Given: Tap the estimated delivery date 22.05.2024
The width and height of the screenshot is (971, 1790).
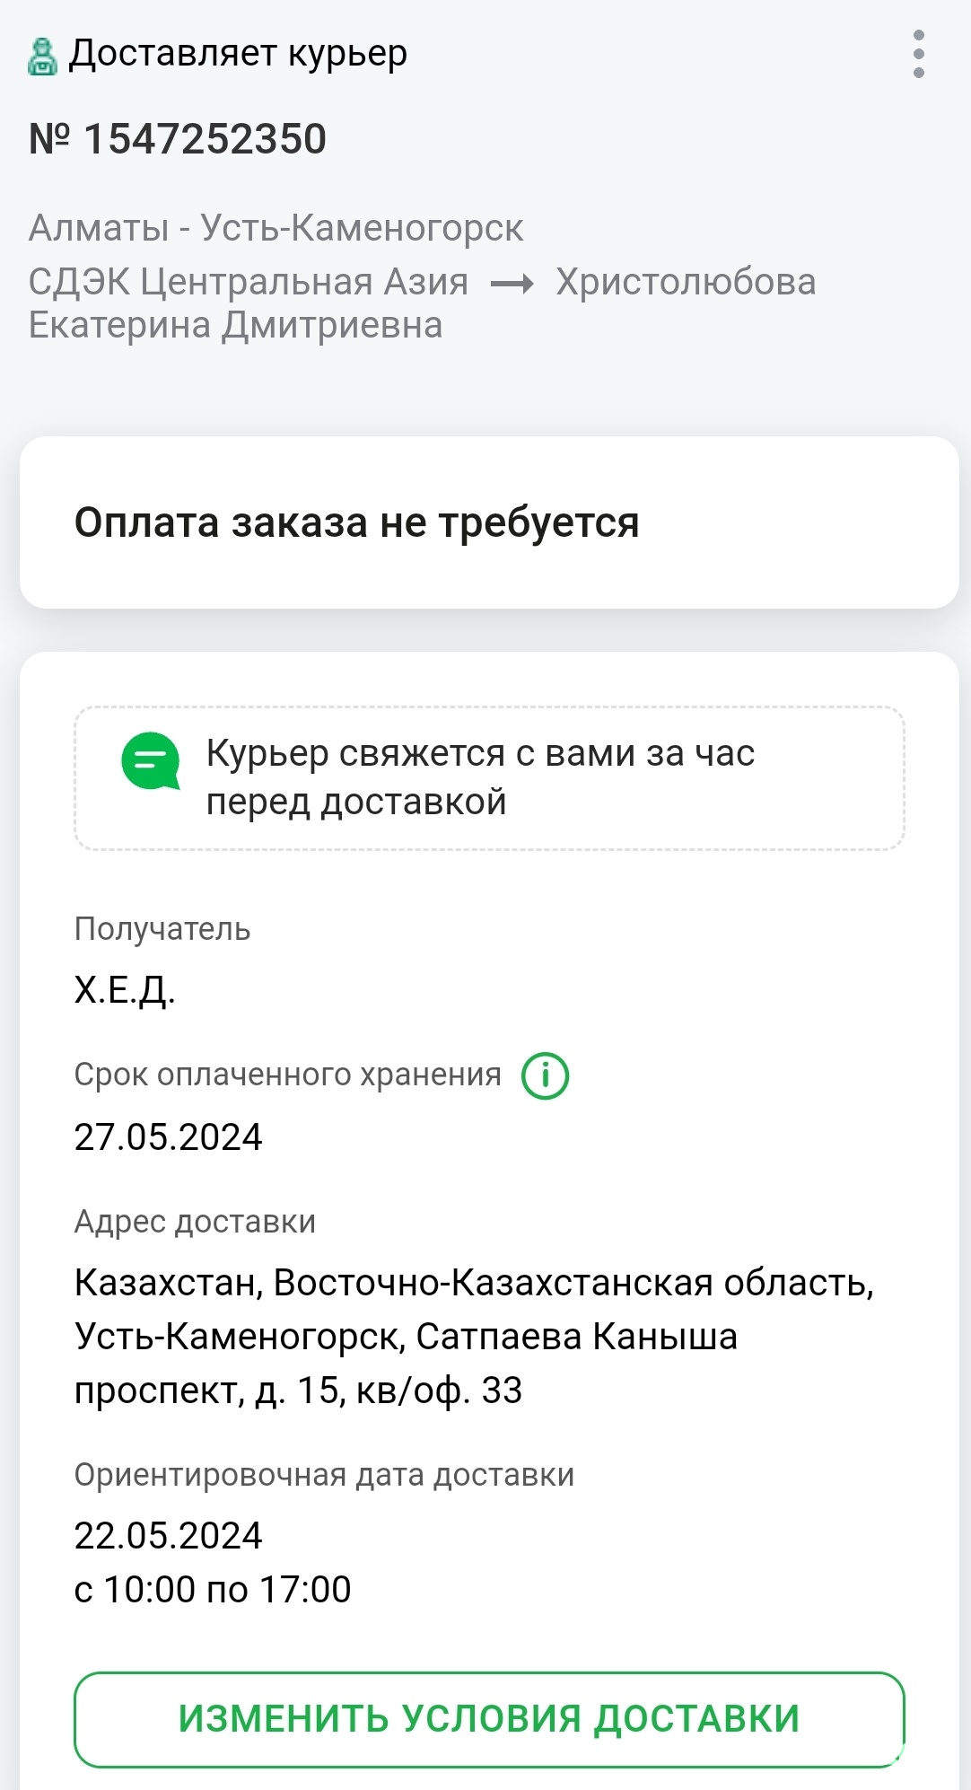Looking at the screenshot, I should pyautogui.click(x=168, y=1536).
